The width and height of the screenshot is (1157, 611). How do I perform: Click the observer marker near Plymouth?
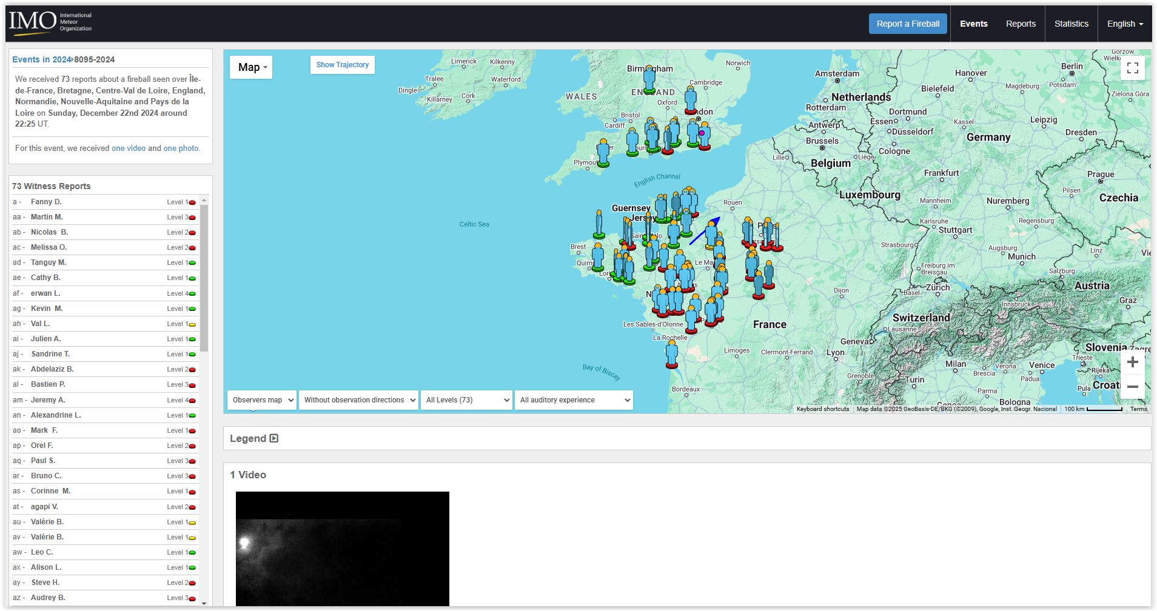pyautogui.click(x=603, y=152)
